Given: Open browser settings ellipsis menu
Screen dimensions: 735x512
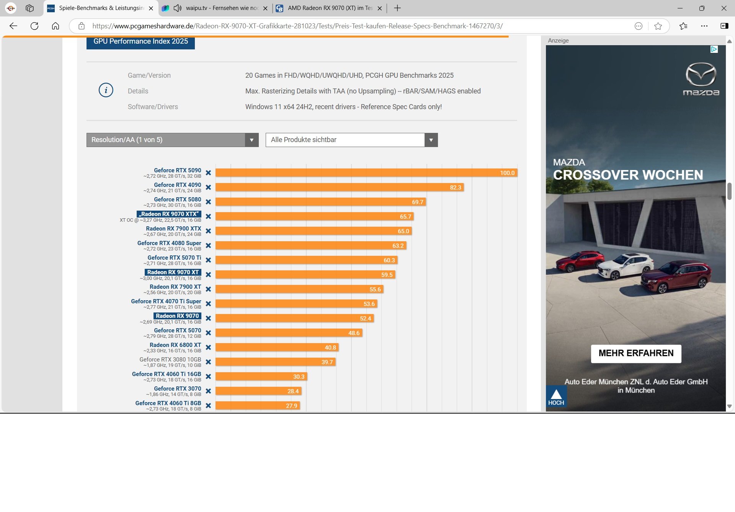Looking at the screenshot, I should [704, 26].
